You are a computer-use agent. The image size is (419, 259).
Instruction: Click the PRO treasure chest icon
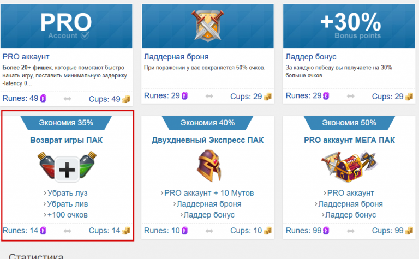coord(350,166)
